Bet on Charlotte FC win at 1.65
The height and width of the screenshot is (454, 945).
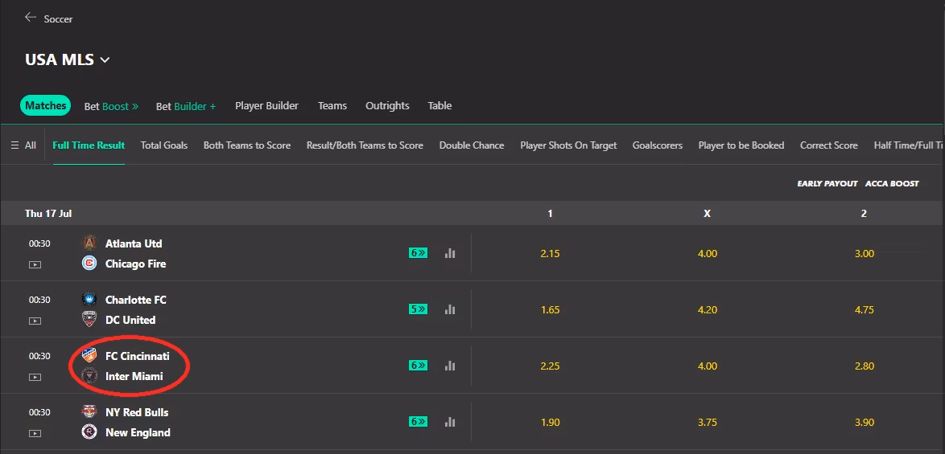click(551, 309)
